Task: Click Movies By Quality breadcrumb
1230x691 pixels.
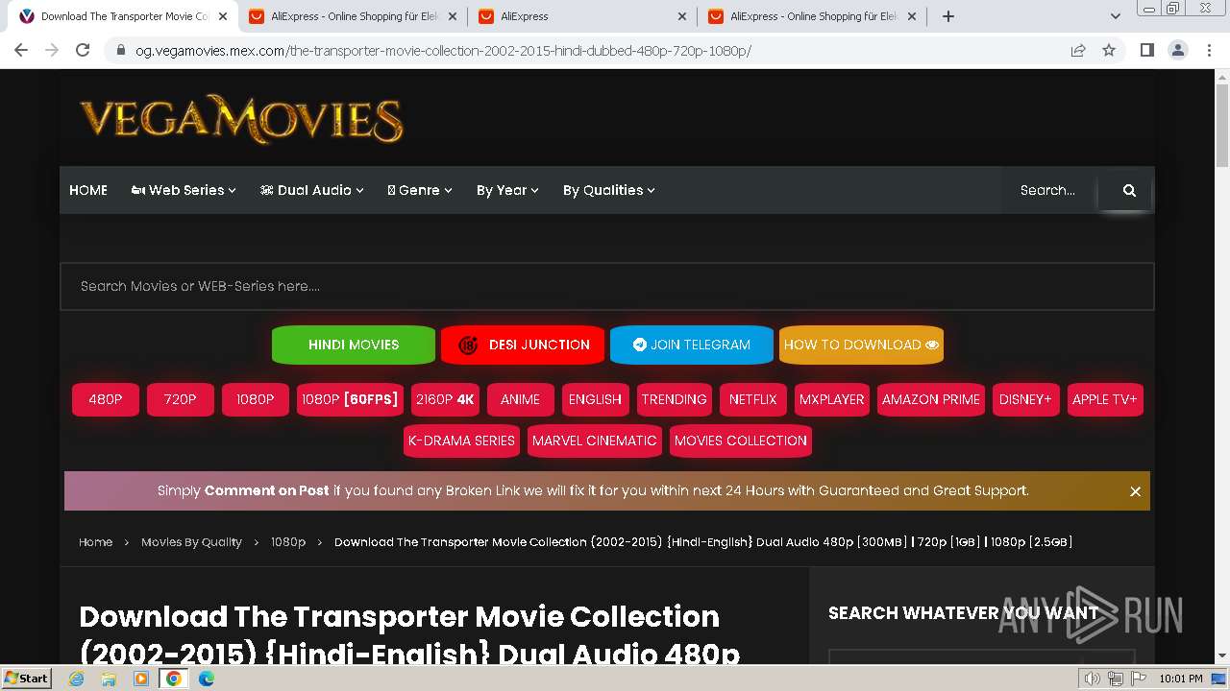Action: 191,542
